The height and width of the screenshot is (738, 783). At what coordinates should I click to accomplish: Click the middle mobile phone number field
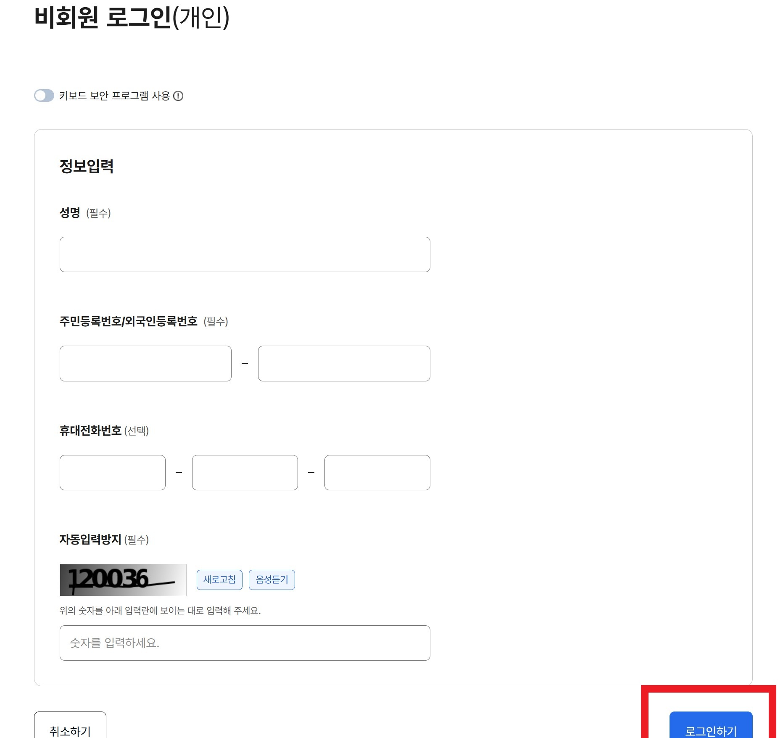(x=245, y=473)
